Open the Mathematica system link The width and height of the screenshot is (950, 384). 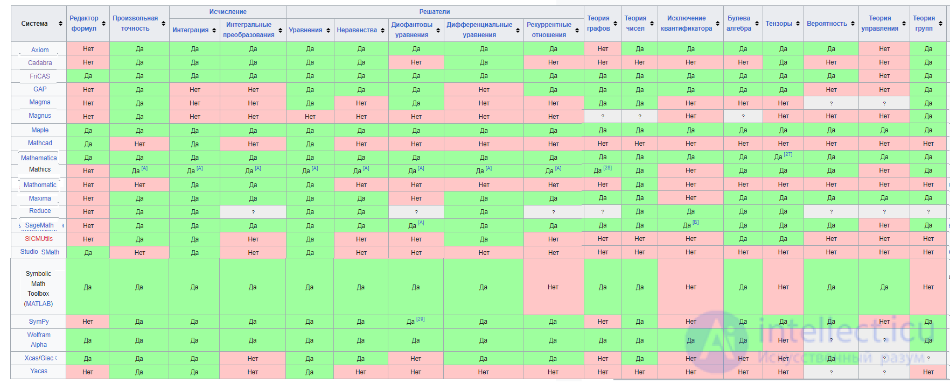tap(39, 158)
